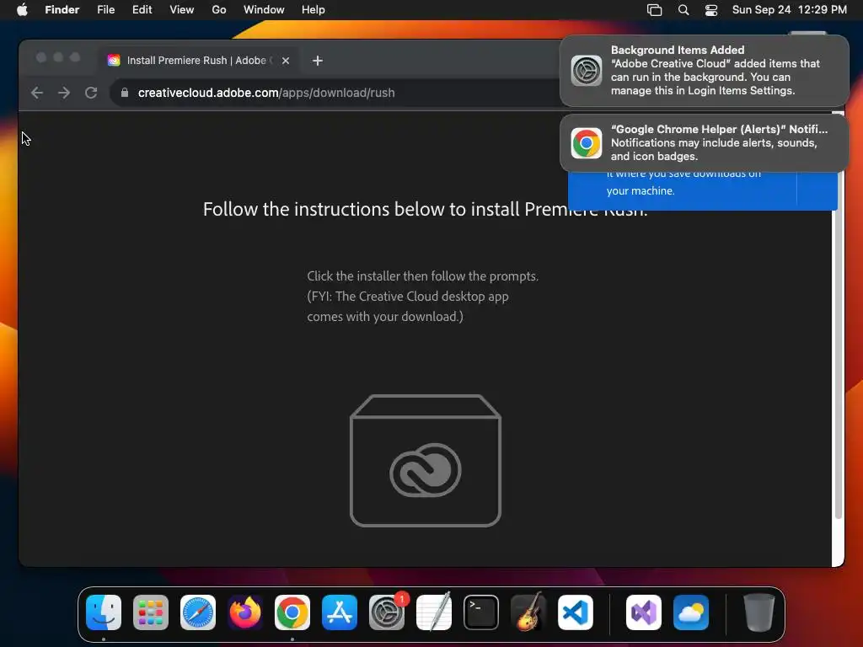Open the Apple menu
Image resolution: width=863 pixels, height=647 pixels.
click(x=22, y=10)
